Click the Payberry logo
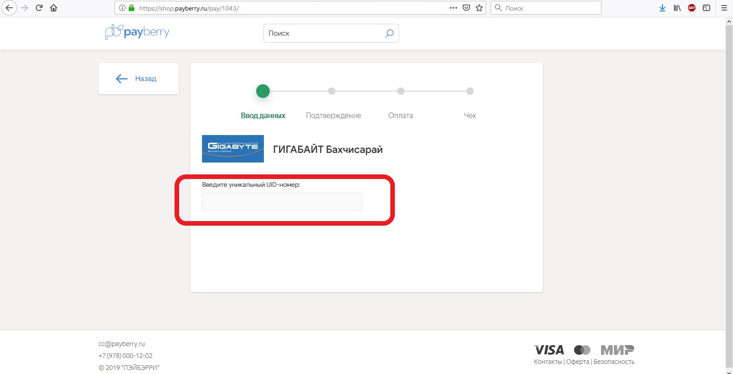 tap(137, 32)
